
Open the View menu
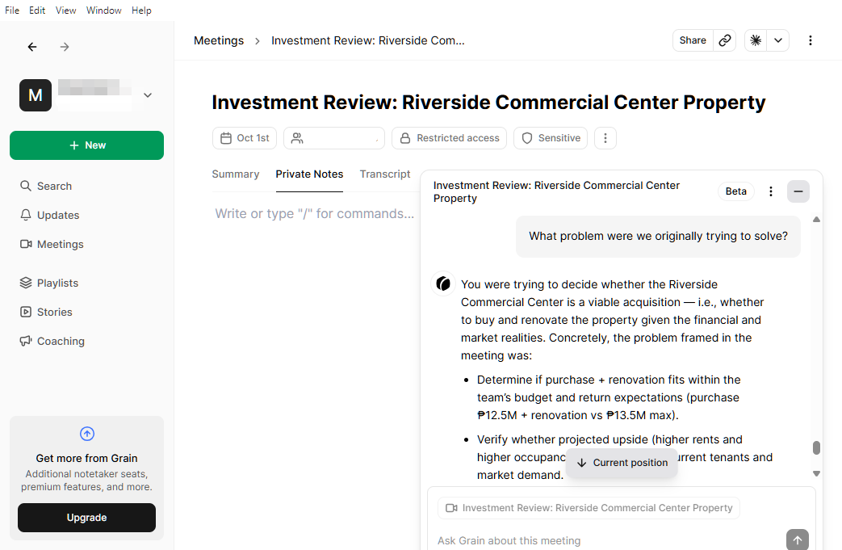click(65, 10)
